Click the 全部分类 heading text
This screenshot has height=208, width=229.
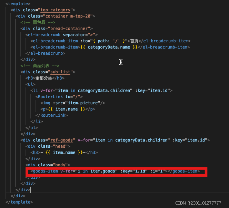click(44, 78)
